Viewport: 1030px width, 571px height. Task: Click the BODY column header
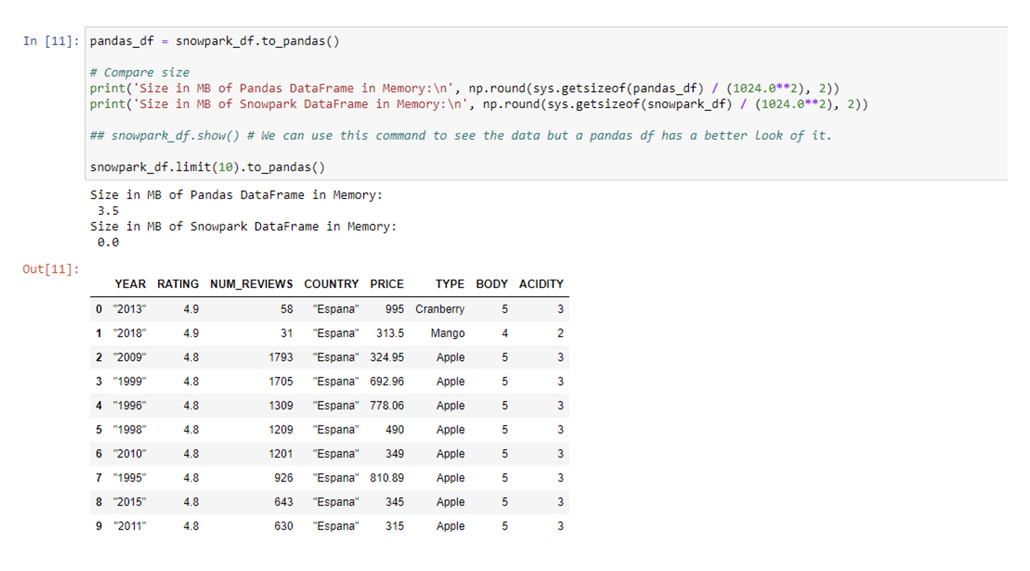tap(492, 284)
